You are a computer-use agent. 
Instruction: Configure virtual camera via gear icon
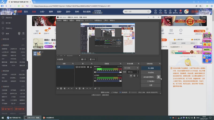tap(158, 77)
